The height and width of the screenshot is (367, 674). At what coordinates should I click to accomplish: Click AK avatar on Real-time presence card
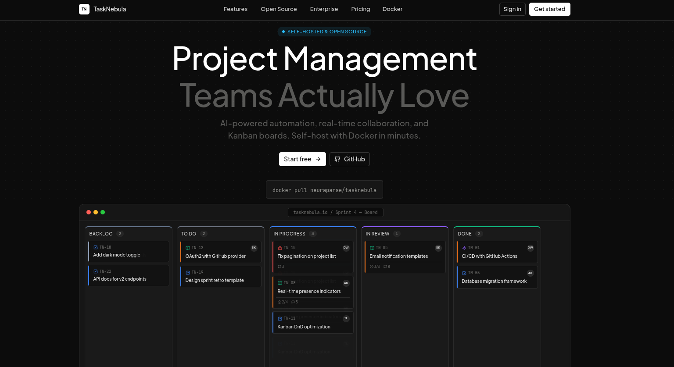tap(346, 283)
